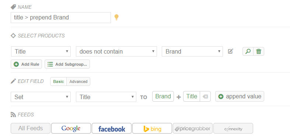
Task: Select the Basic edit tab
Action: pos(59,81)
